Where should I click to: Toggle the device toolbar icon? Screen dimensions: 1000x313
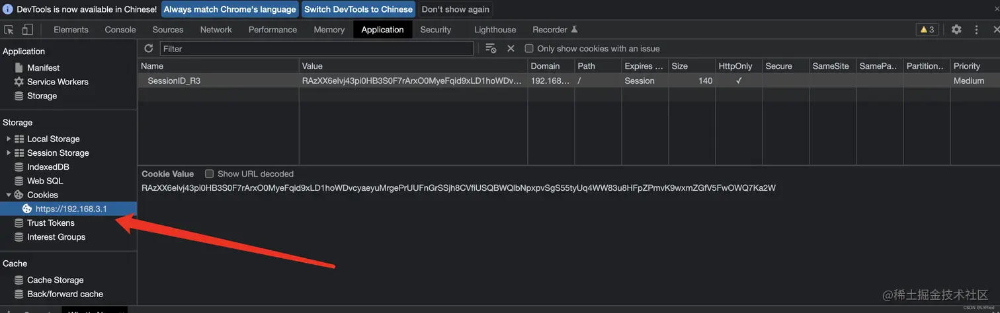[x=28, y=30]
